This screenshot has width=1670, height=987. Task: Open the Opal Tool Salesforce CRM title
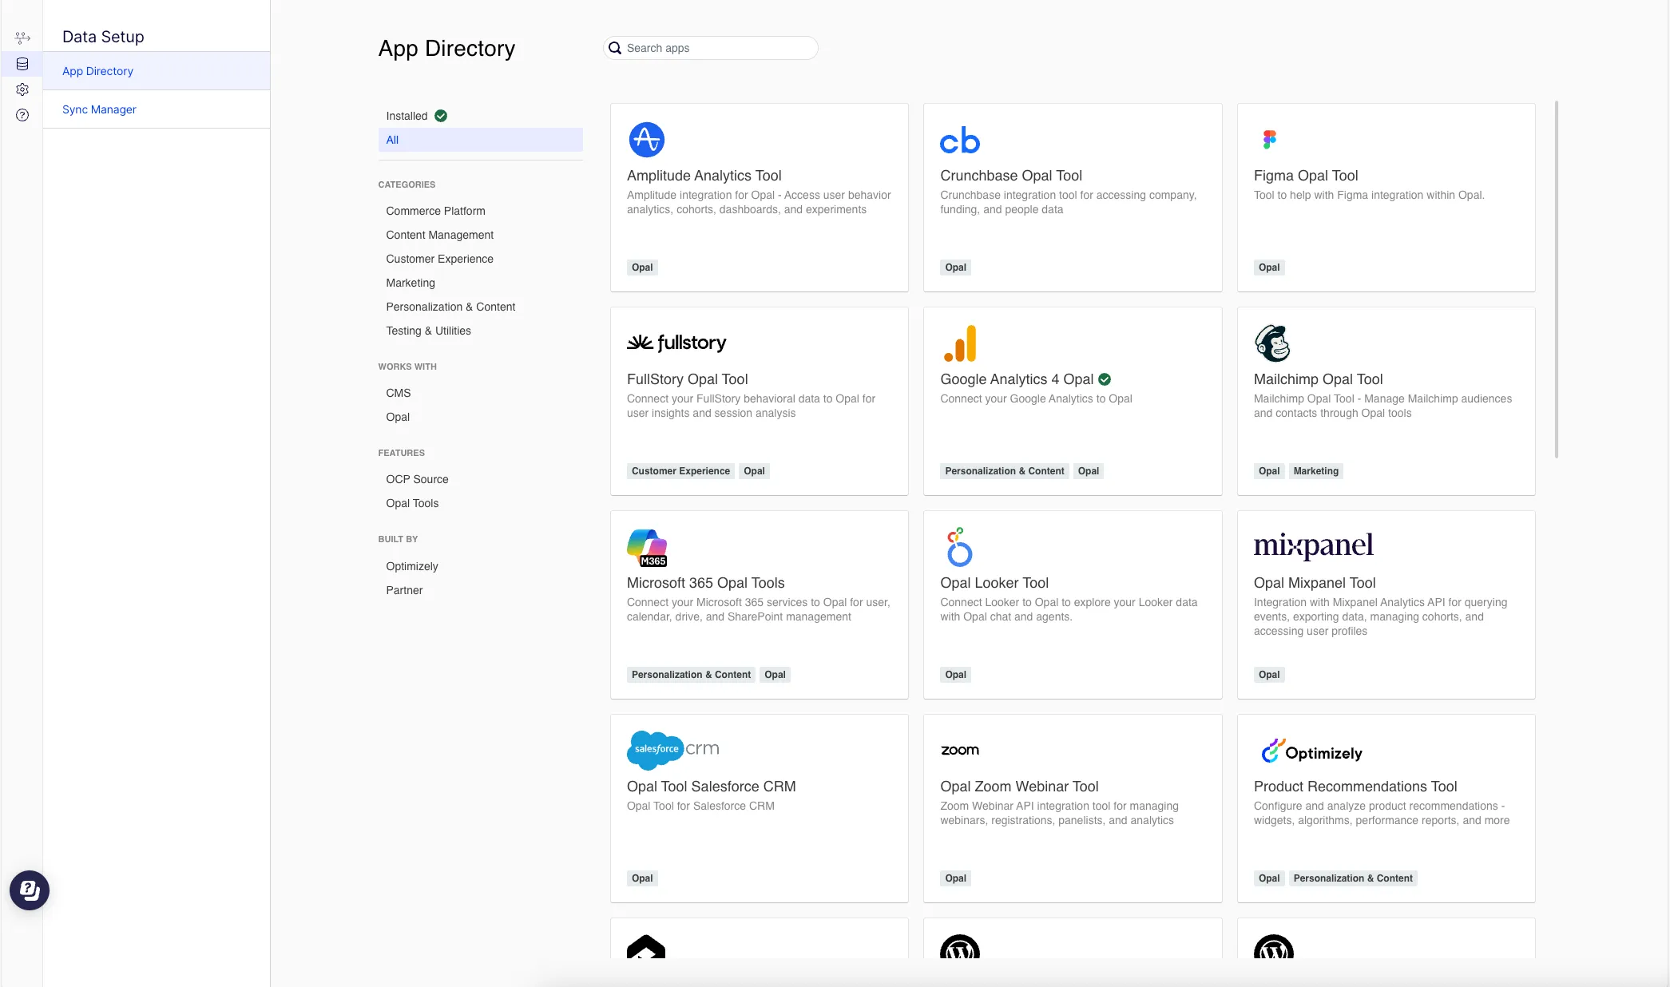click(712, 787)
